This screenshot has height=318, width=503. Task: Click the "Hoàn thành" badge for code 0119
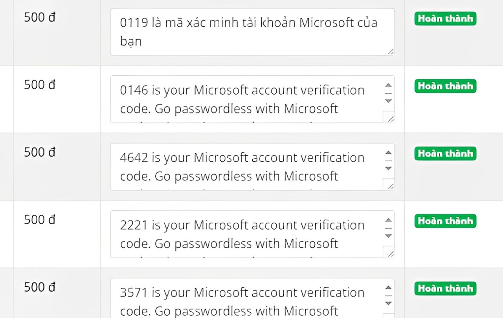445,18
